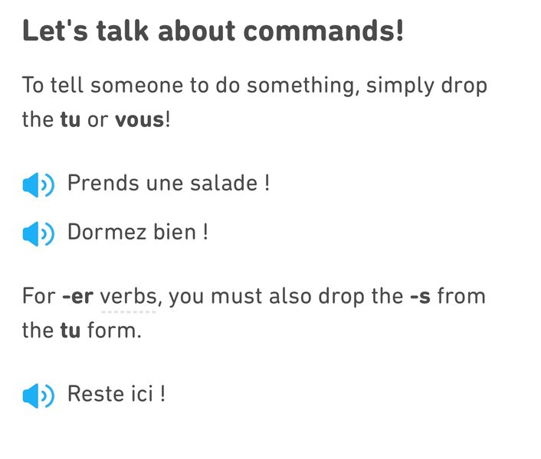Click the word "something," in the intro paragraph
Screen dimensions: 541x459
[x=303, y=86]
